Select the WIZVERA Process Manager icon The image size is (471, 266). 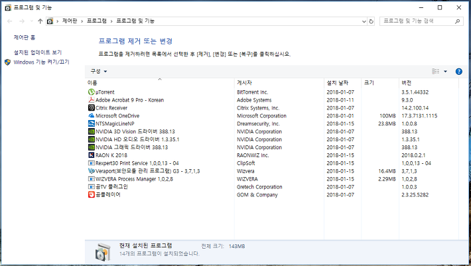tap(92, 179)
